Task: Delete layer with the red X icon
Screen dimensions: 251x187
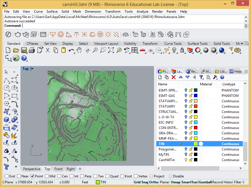Action: point(174,77)
